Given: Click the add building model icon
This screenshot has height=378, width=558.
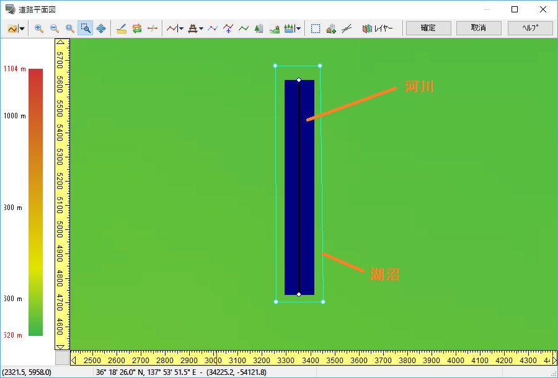Looking at the screenshot, I should [x=331, y=29].
